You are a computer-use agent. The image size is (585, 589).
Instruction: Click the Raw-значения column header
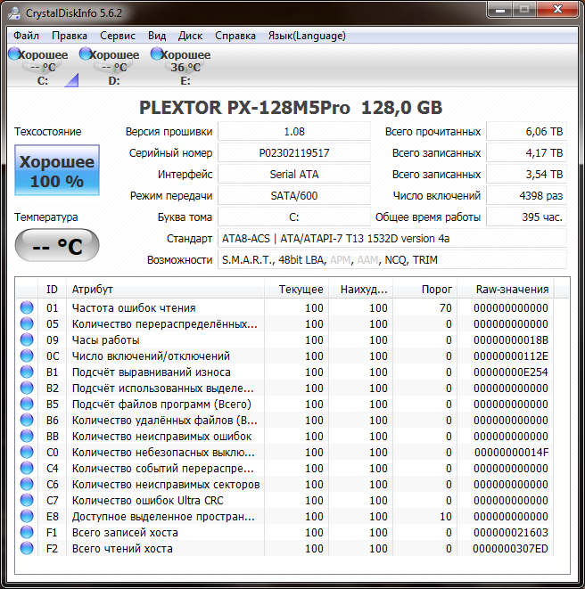[x=506, y=290]
